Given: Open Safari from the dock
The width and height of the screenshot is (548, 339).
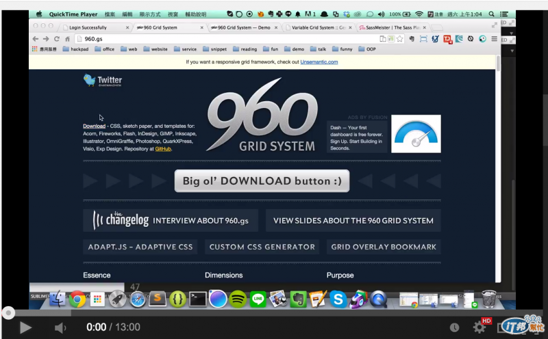Looking at the screenshot, I should pyautogui.click(x=138, y=299).
